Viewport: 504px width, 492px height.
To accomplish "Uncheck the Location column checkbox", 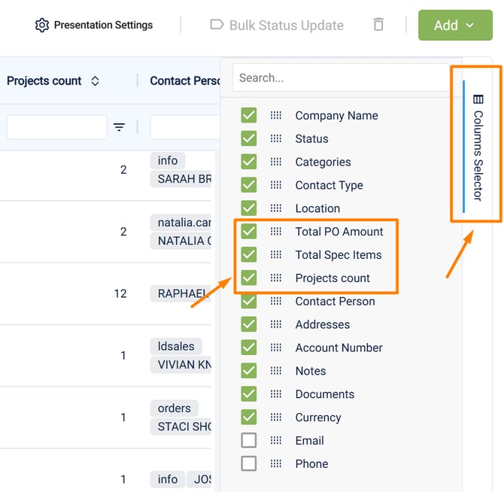I will coord(248,208).
